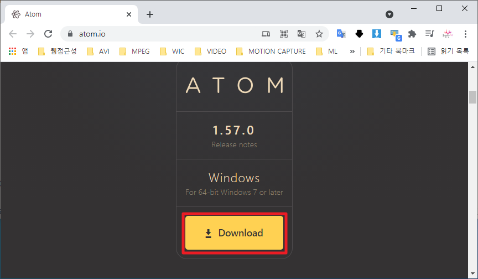View site info via the lock icon
The image size is (478, 279).
coord(70,34)
